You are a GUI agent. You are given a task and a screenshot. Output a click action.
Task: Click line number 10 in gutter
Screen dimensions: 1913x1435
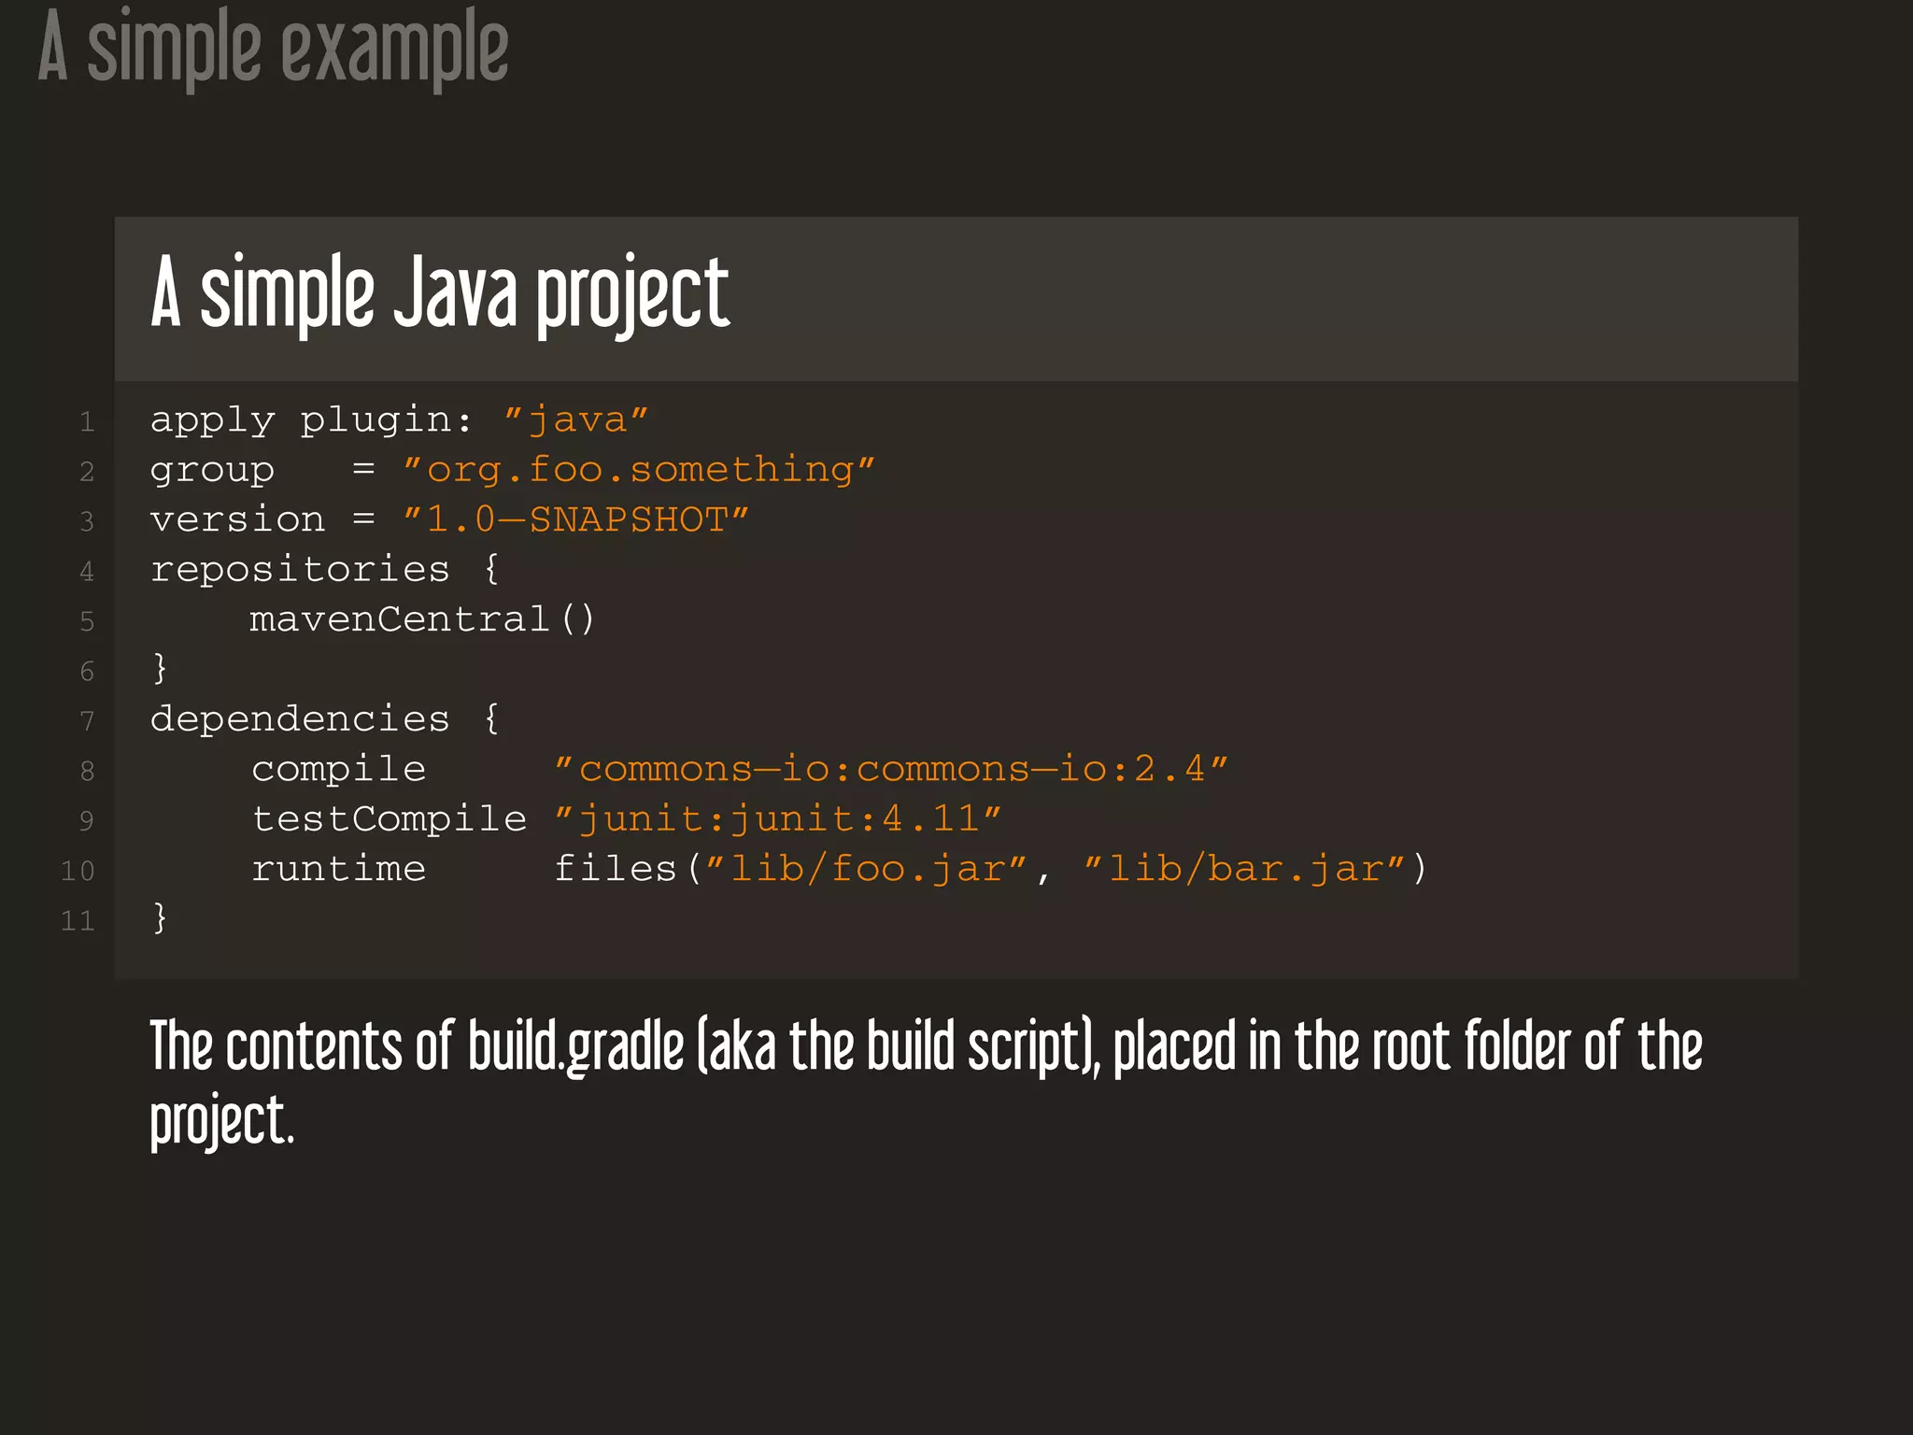tap(78, 871)
